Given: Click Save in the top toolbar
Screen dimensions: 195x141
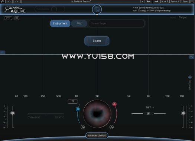Looking at the screenshot, I should pos(185,1).
